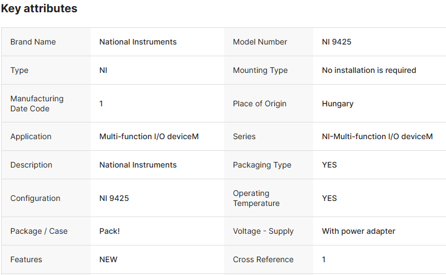Screen dimensions: 446x275
Task: Select the Series value NI-Multi-function I/O deviceM
Action: point(377,136)
